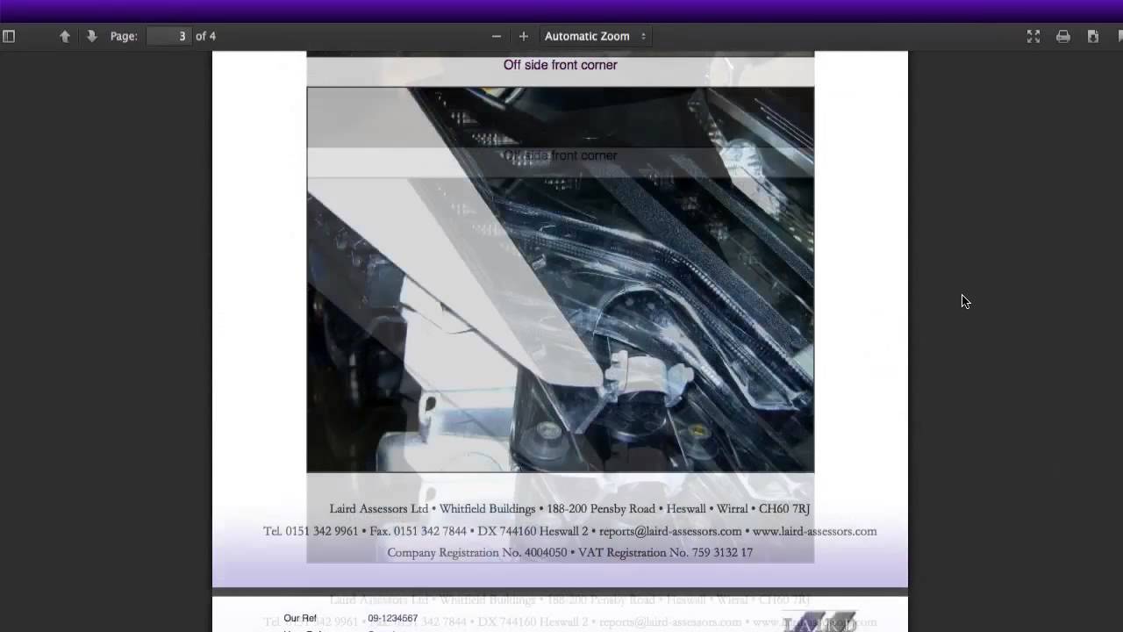The width and height of the screenshot is (1123, 632).
Task: Click the headlight photograph on page 3
Action: pos(560,279)
